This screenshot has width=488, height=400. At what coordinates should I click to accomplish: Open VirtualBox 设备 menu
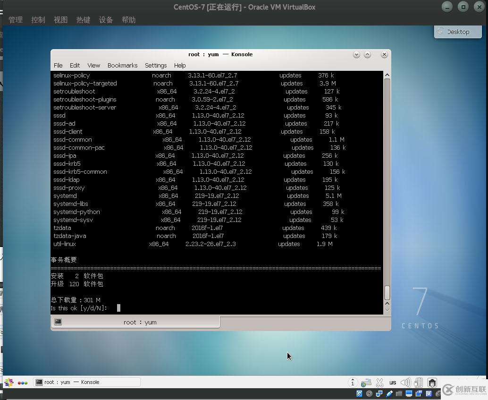[x=106, y=20]
